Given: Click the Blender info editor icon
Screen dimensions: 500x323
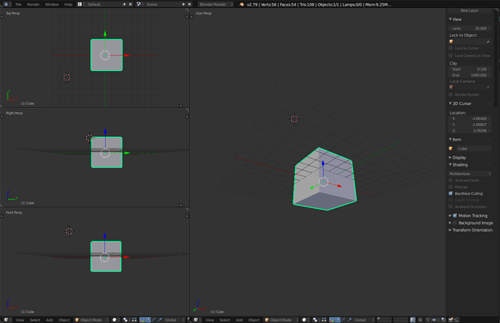Looking at the screenshot, I should [7, 4].
